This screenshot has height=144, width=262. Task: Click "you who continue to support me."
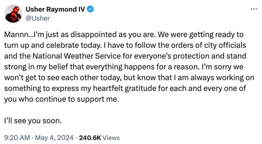click(x=62, y=99)
